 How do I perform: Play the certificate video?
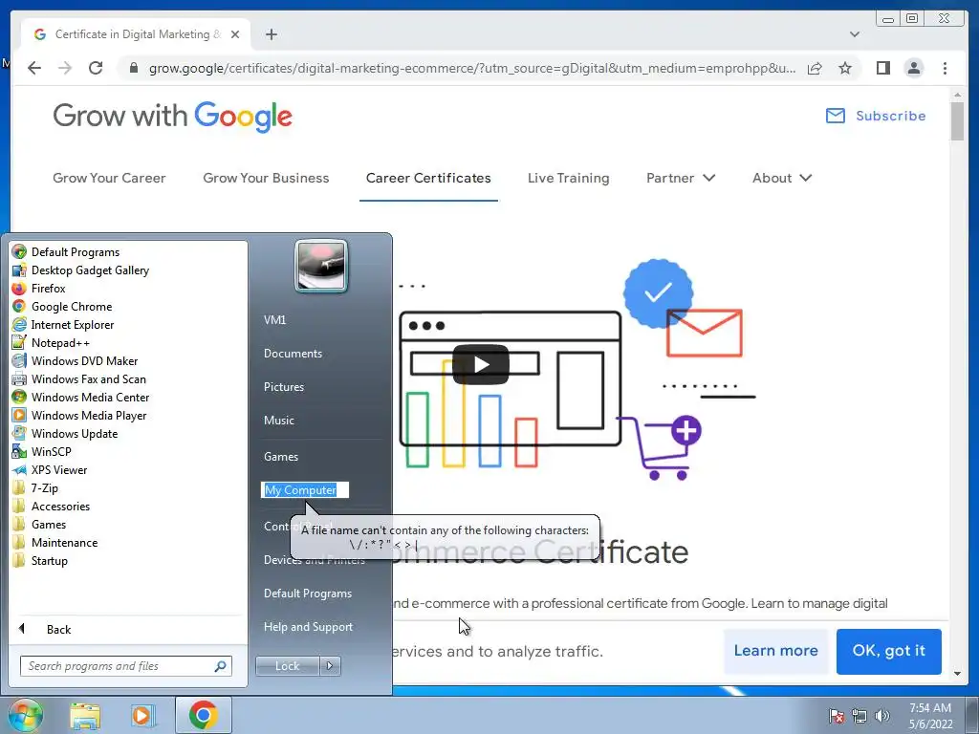pos(481,364)
